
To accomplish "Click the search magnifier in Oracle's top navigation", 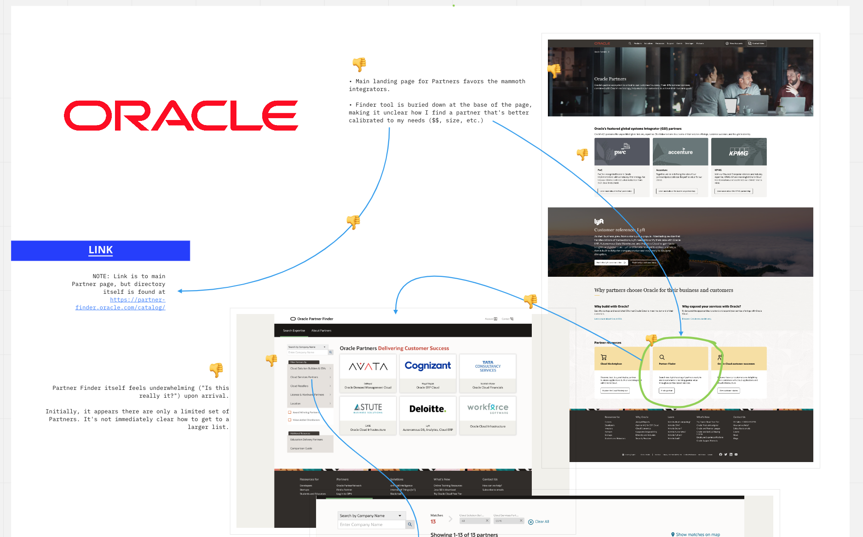I will [x=630, y=43].
